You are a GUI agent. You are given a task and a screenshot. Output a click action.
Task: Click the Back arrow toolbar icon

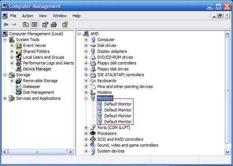point(6,24)
